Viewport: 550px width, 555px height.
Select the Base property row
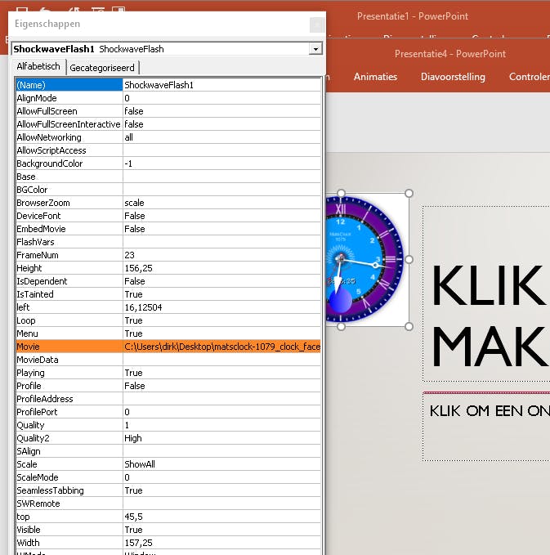point(168,177)
